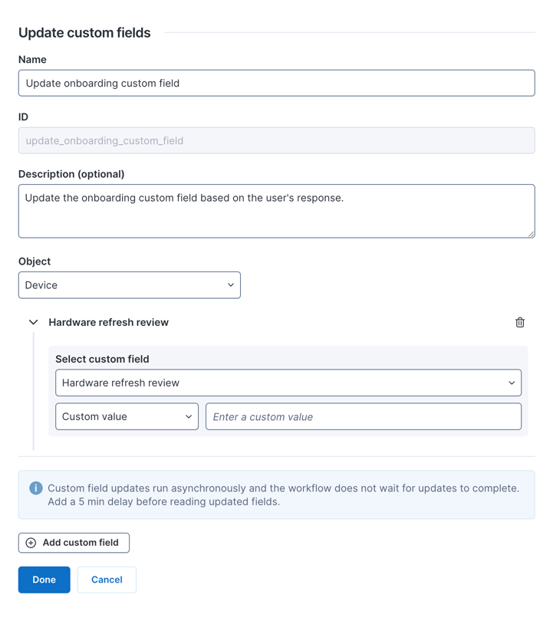This screenshot has width=553, height=621.
Task: Click the disabled ID field
Action: click(x=276, y=141)
